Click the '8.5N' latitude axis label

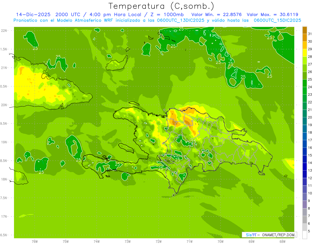tap(4, 161)
